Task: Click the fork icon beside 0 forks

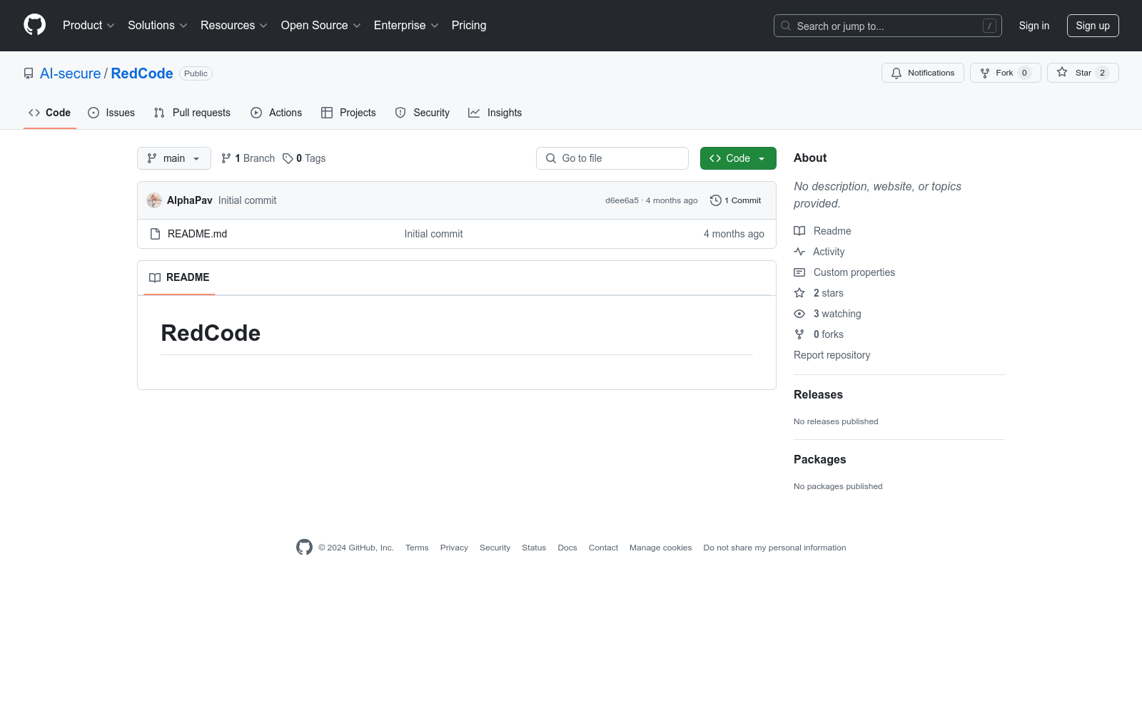Action: tap(799, 334)
